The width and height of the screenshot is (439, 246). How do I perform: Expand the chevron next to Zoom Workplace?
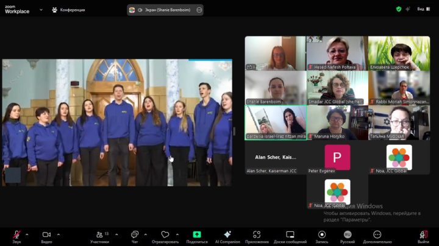[41, 10]
